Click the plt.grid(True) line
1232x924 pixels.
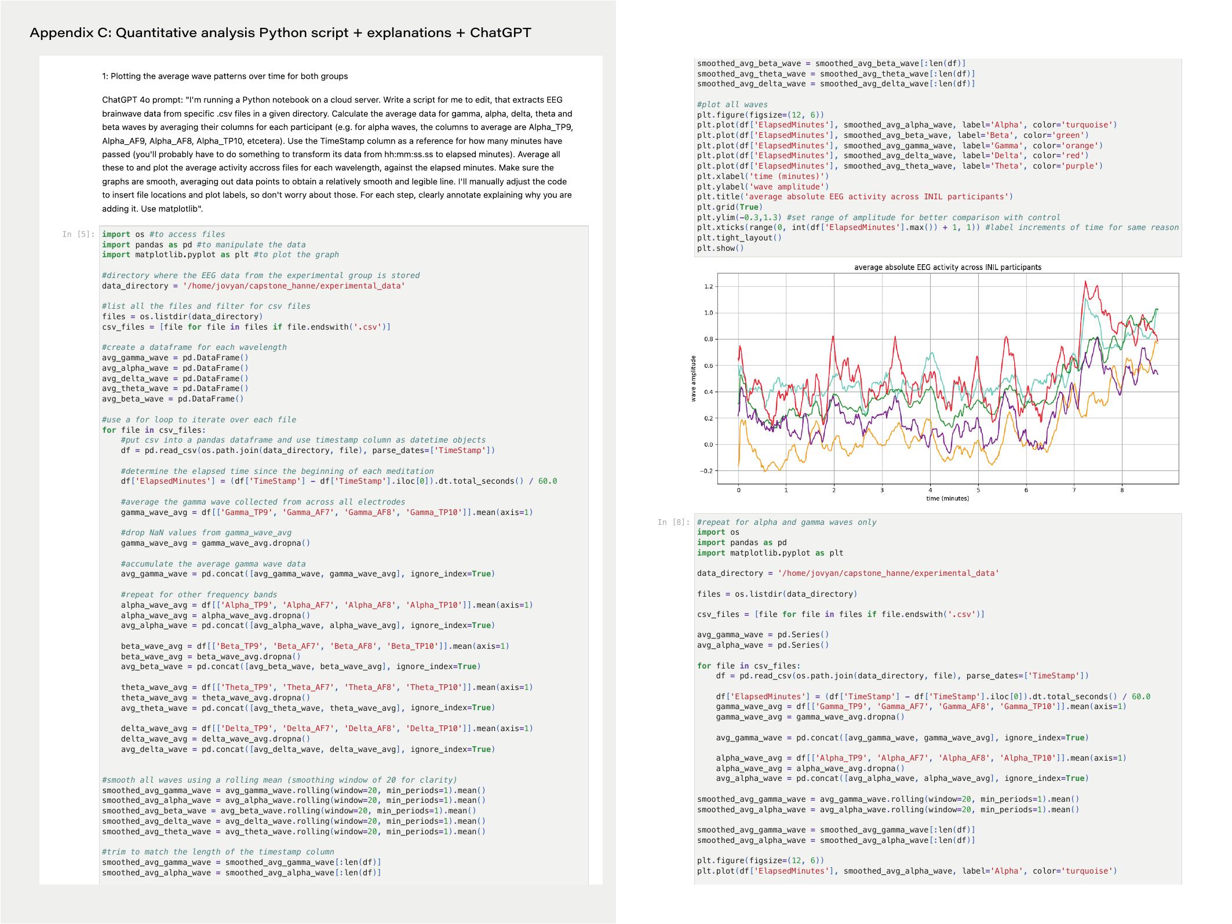730,207
